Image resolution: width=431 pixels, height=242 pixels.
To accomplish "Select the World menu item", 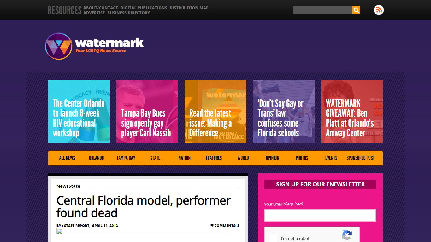I will (243, 158).
